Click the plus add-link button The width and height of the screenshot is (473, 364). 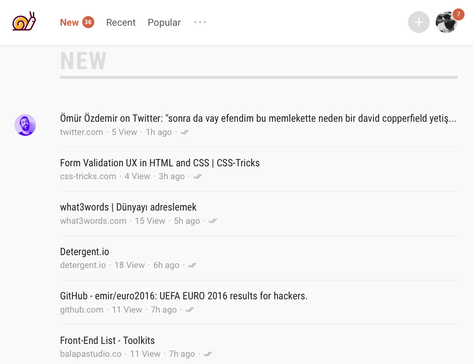[418, 22]
